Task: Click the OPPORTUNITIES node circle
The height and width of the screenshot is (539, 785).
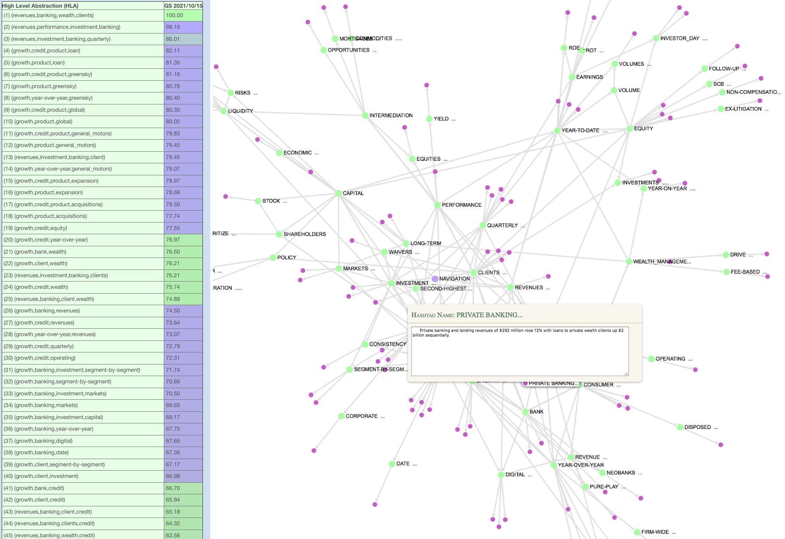Action: click(x=324, y=50)
